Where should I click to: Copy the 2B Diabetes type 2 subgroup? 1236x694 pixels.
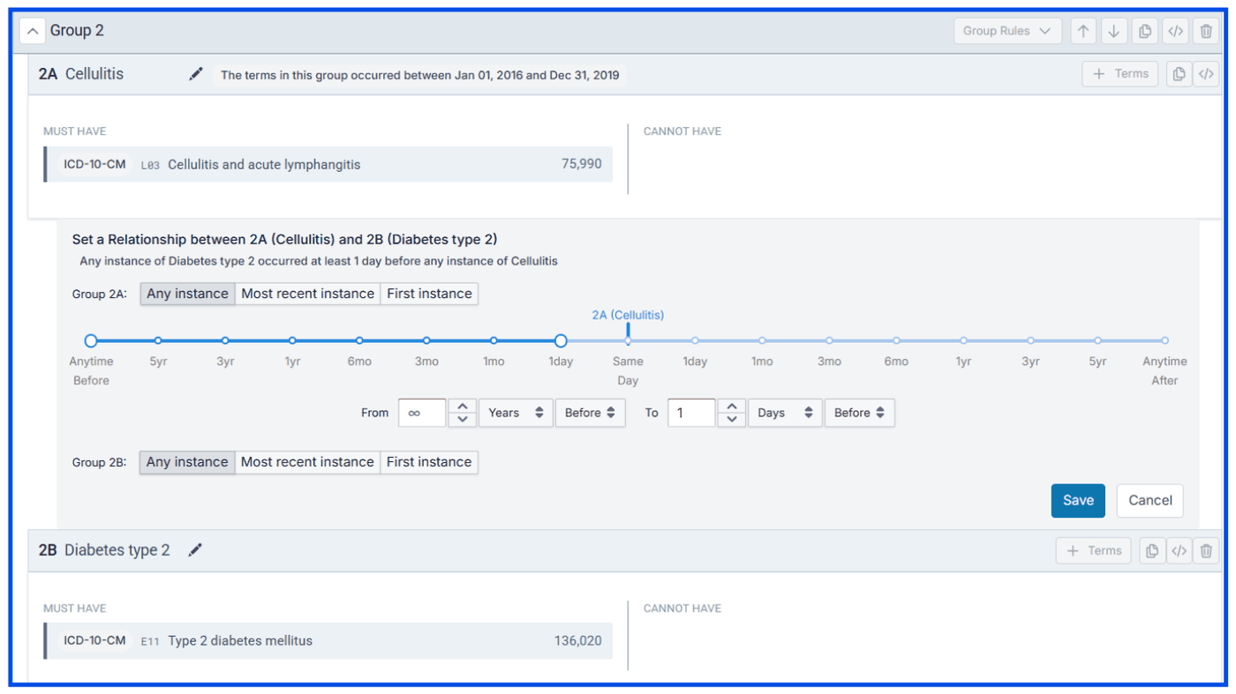pyautogui.click(x=1152, y=551)
